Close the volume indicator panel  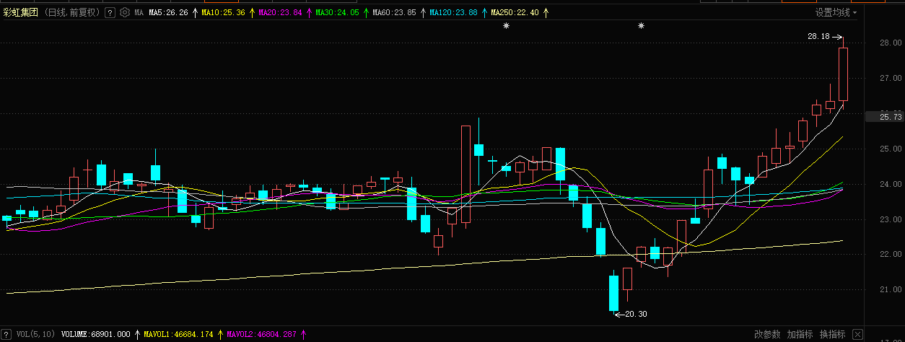857,336
